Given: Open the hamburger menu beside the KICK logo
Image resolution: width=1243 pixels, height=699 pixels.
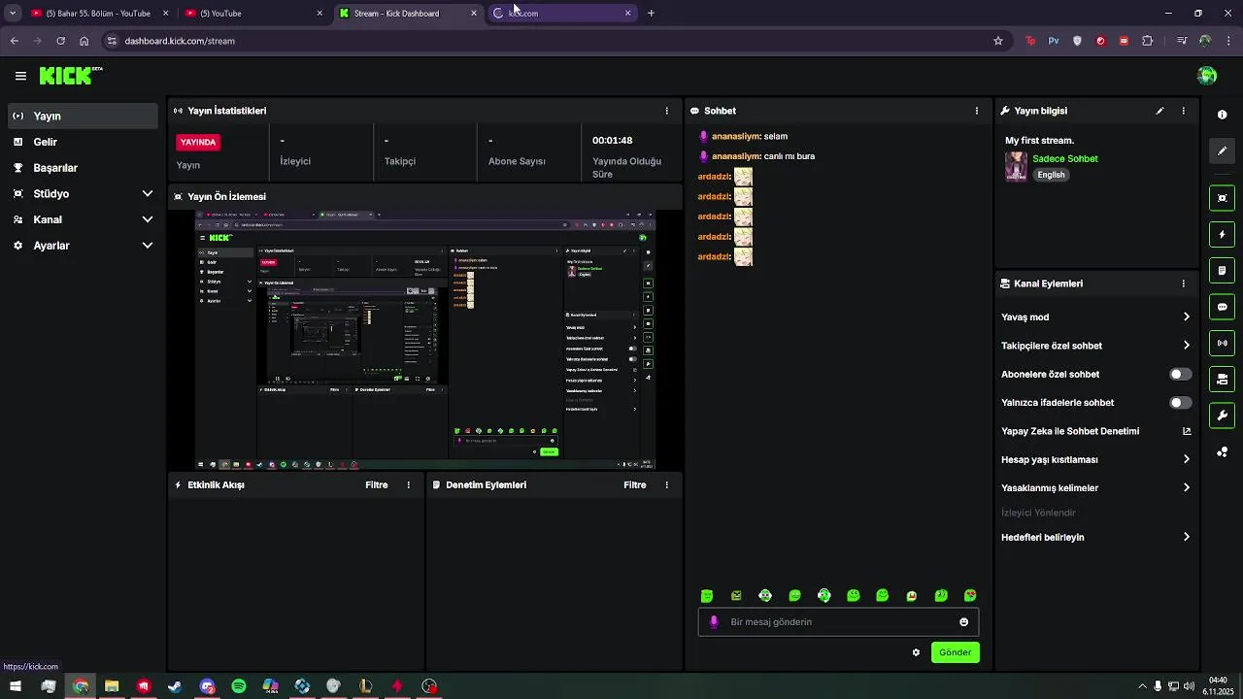Looking at the screenshot, I should click(x=20, y=76).
